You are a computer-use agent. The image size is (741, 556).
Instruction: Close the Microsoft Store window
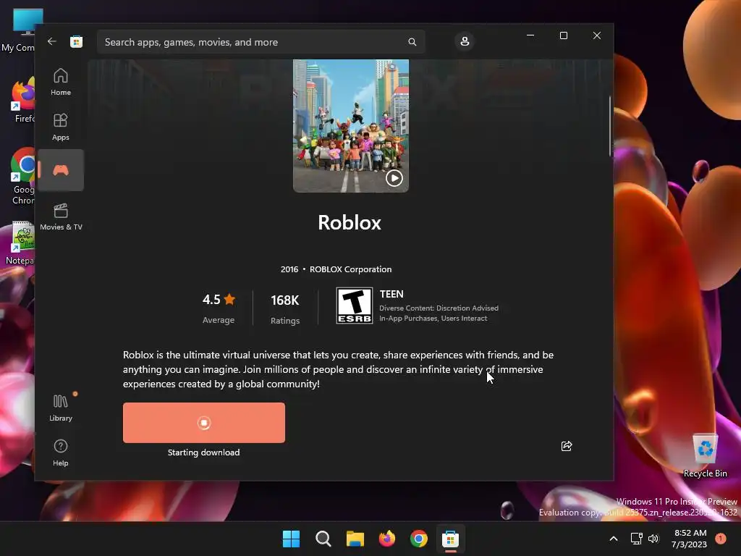click(x=597, y=35)
